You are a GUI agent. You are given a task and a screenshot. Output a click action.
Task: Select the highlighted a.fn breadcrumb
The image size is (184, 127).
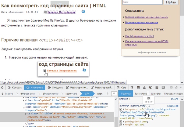(87, 94)
